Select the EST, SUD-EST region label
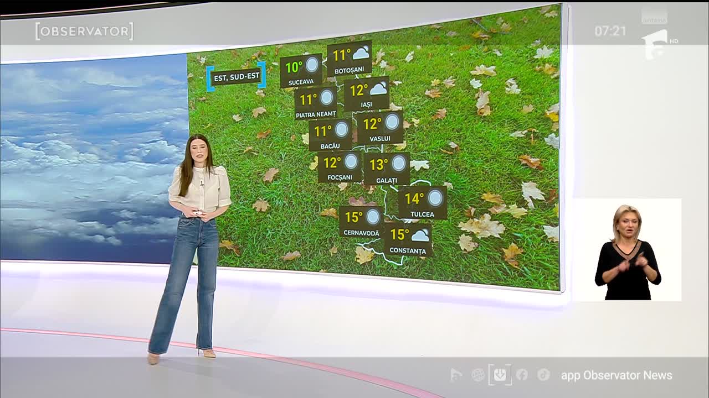709x398 pixels. pyautogui.click(x=237, y=77)
